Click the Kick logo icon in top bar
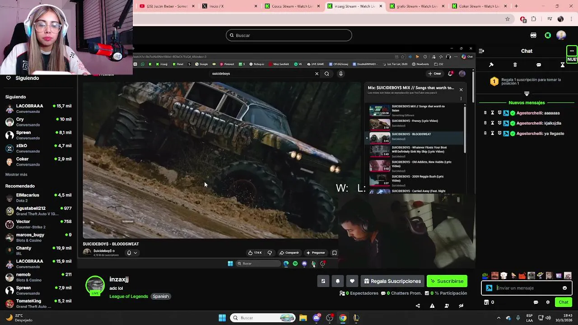 coord(548,35)
